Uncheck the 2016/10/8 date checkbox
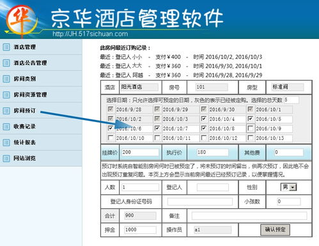The image size is (319, 246). [x=204, y=128]
